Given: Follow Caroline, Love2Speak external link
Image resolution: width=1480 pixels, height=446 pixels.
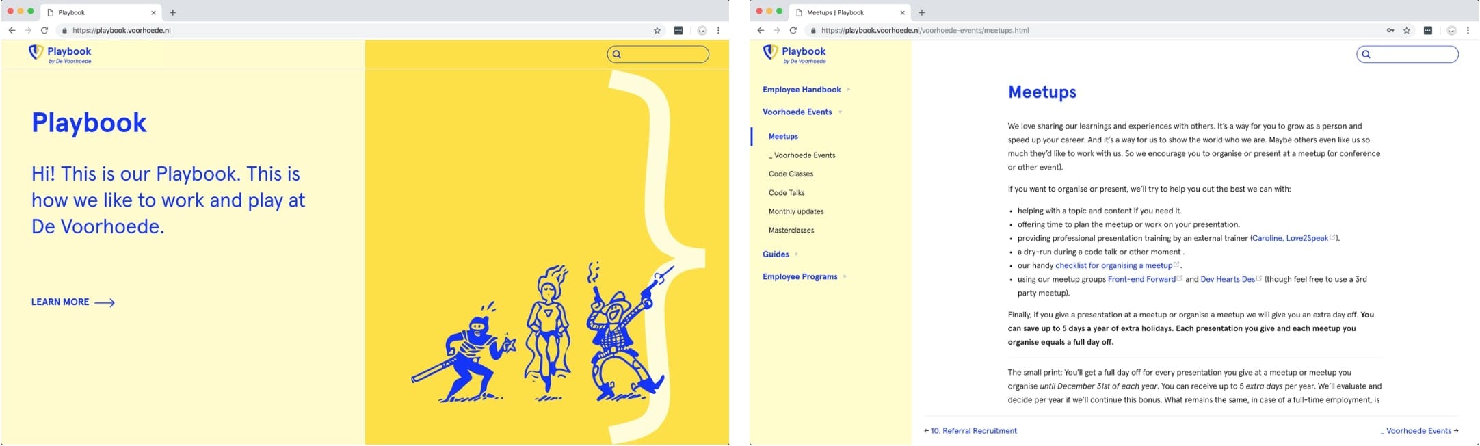Looking at the screenshot, I should click(1293, 239).
